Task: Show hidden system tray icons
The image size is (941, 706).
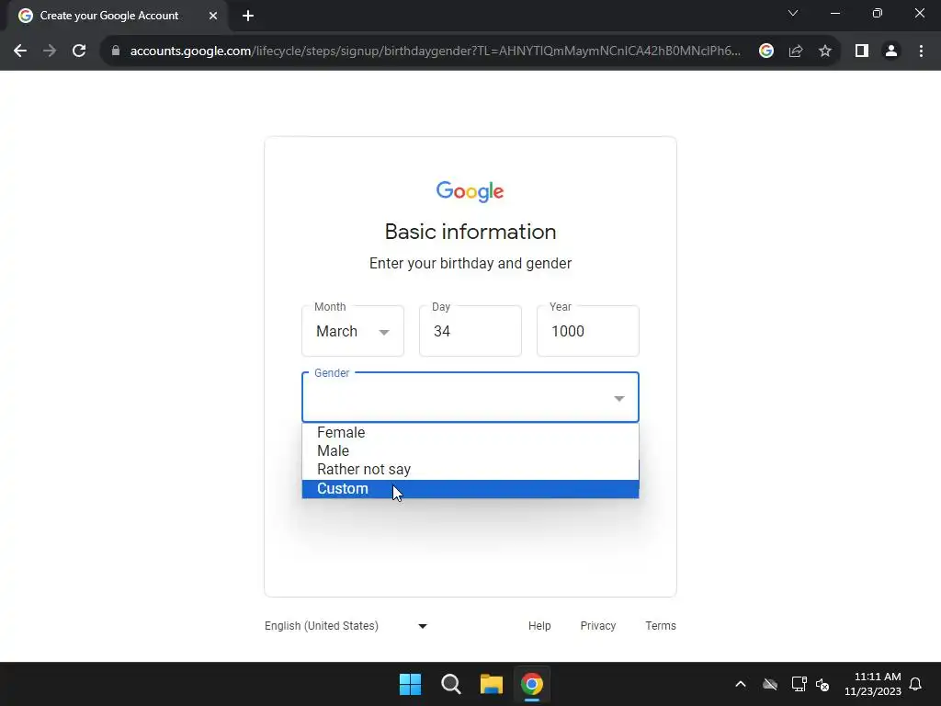Action: coord(741,684)
